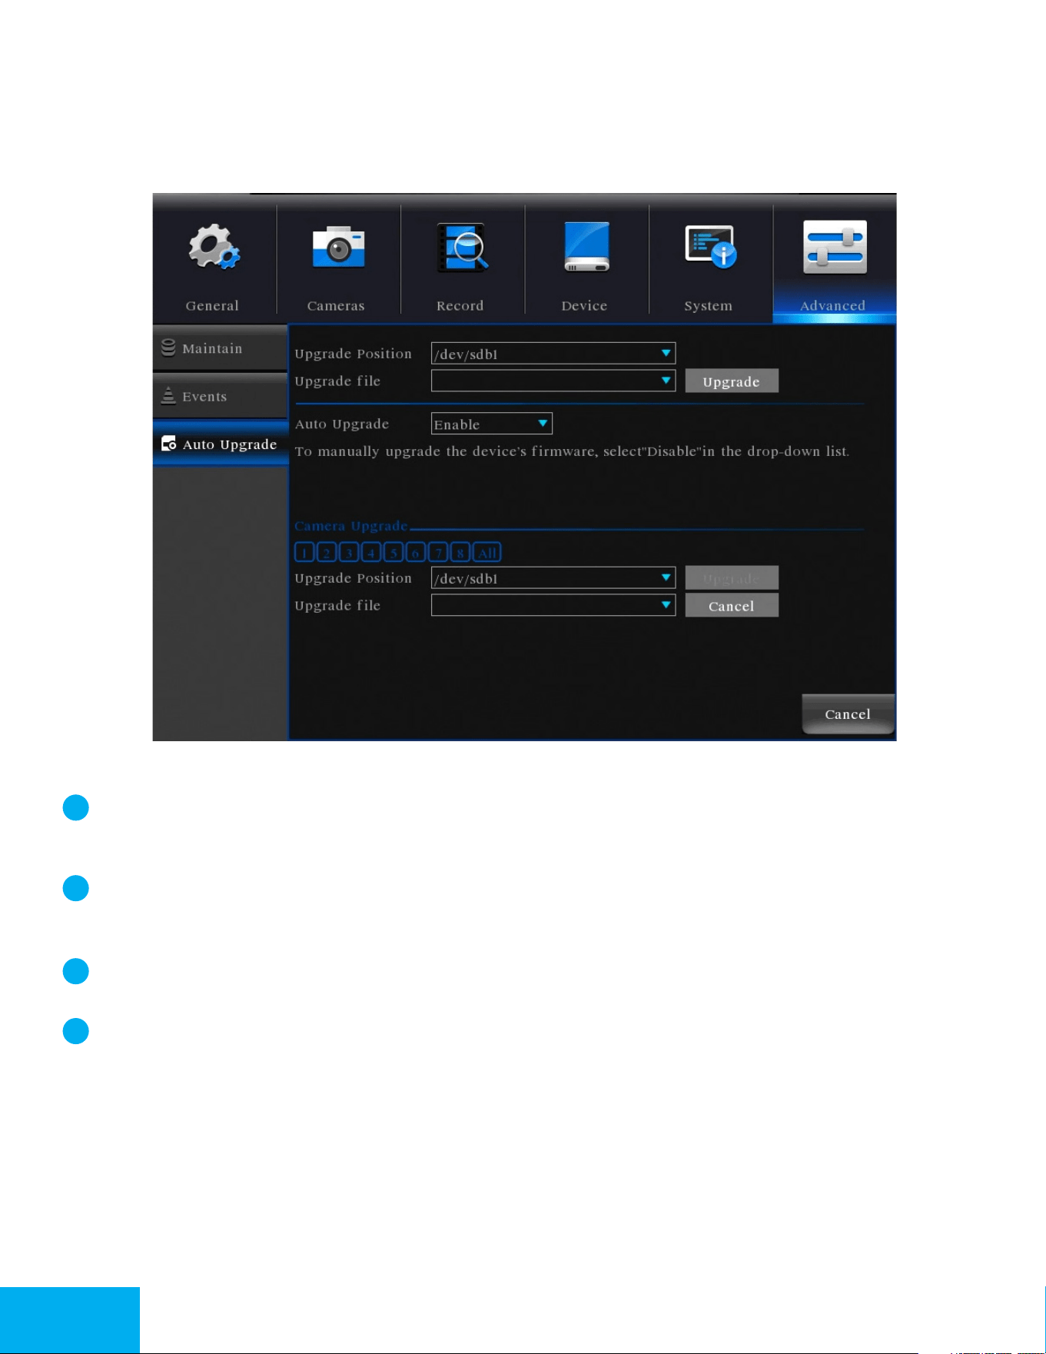Image resolution: width=1046 pixels, height=1354 pixels.
Task: Toggle camera channel 8 box
Action: coord(460,553)
